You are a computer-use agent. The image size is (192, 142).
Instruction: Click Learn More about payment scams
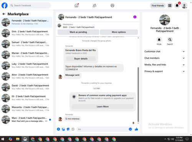click(x=103, y=106)
